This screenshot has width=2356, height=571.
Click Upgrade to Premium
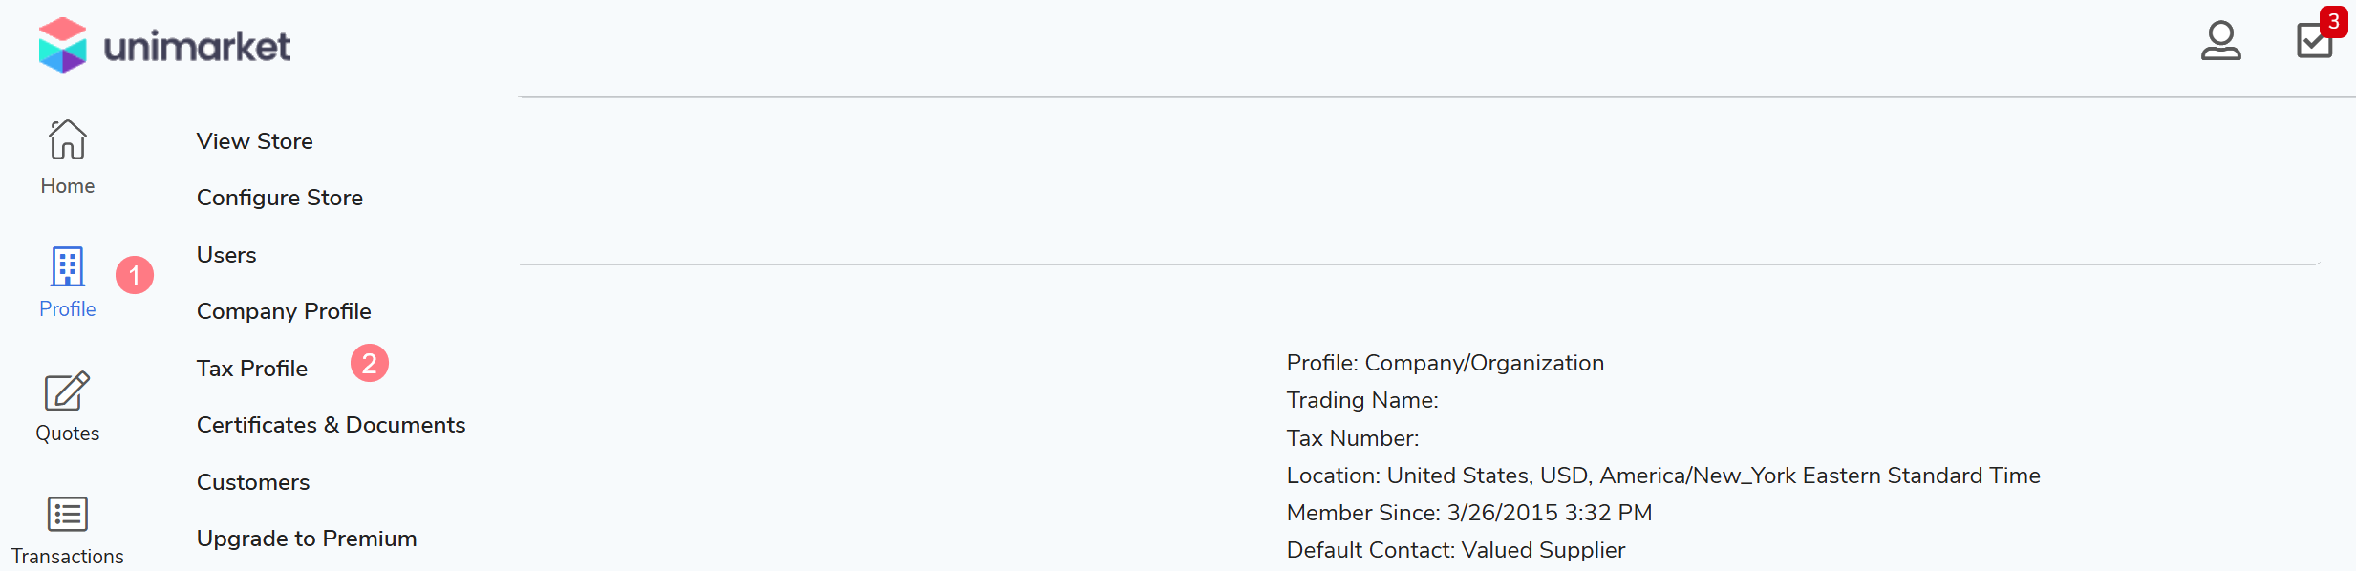tap(307, 539)
